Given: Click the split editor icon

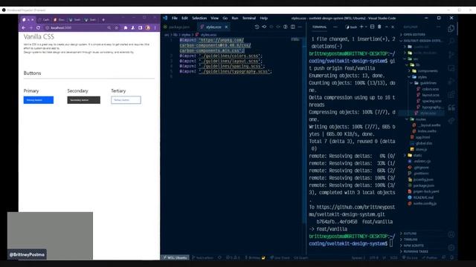Looking at the screenshot, I should coord(292,27).
